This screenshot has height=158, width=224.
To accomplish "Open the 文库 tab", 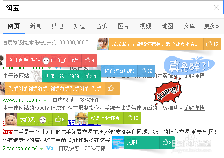I will (189, 26).
